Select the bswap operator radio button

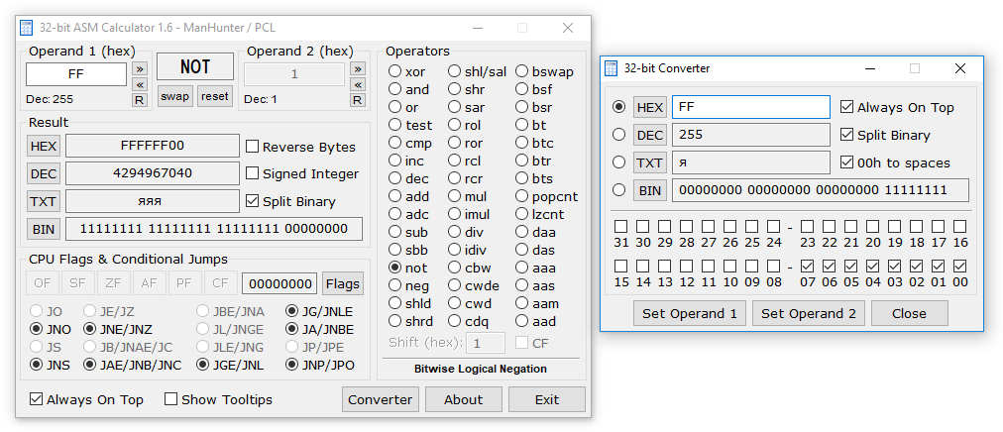click(x=522, y=71)
